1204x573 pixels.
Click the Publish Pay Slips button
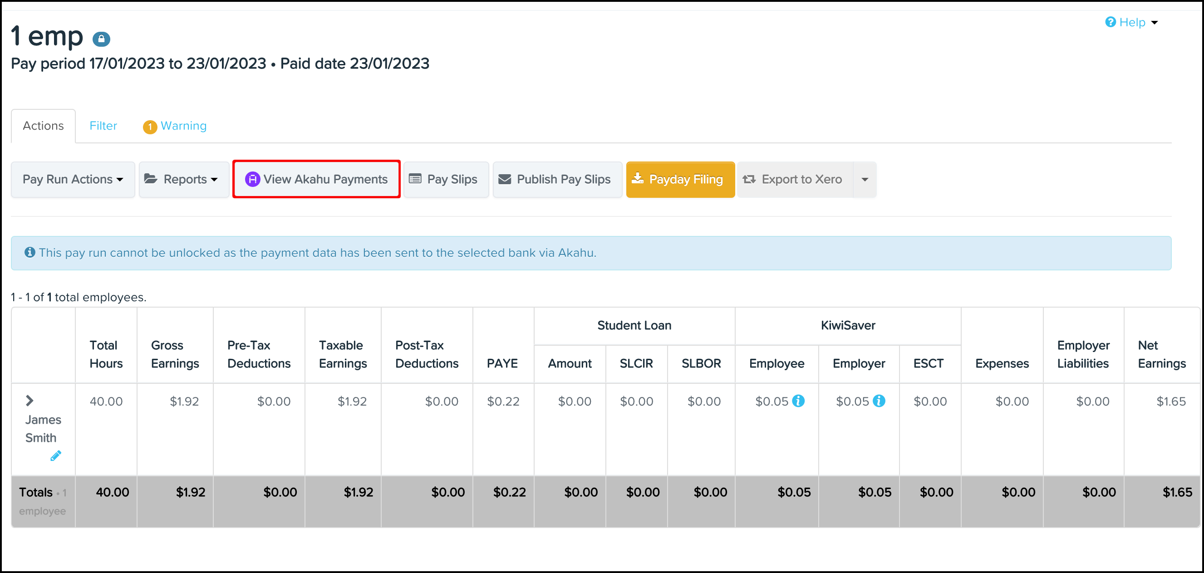[557, 179]
